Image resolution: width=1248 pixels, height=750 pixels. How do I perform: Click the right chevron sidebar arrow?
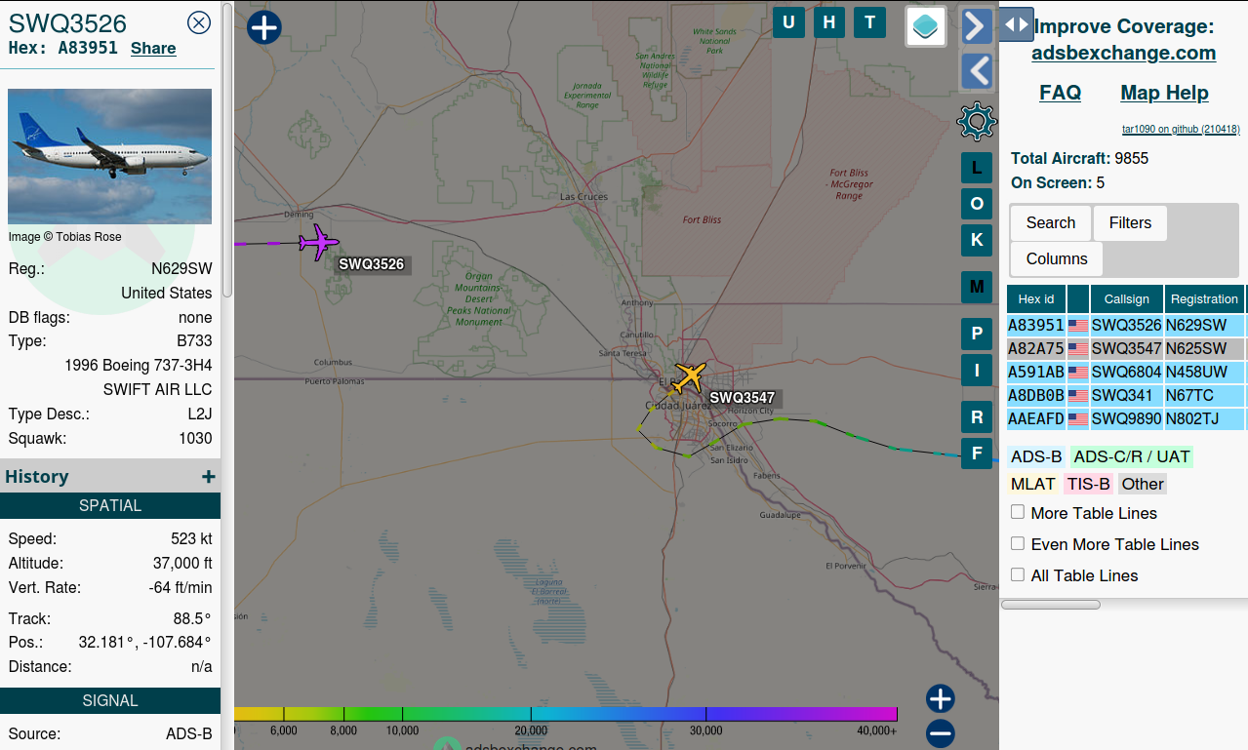coord(977,26)
